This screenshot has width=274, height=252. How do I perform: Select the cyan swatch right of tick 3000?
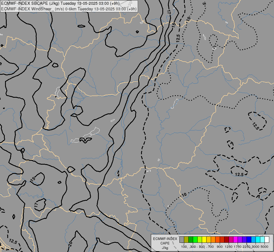tap(258, 239)
